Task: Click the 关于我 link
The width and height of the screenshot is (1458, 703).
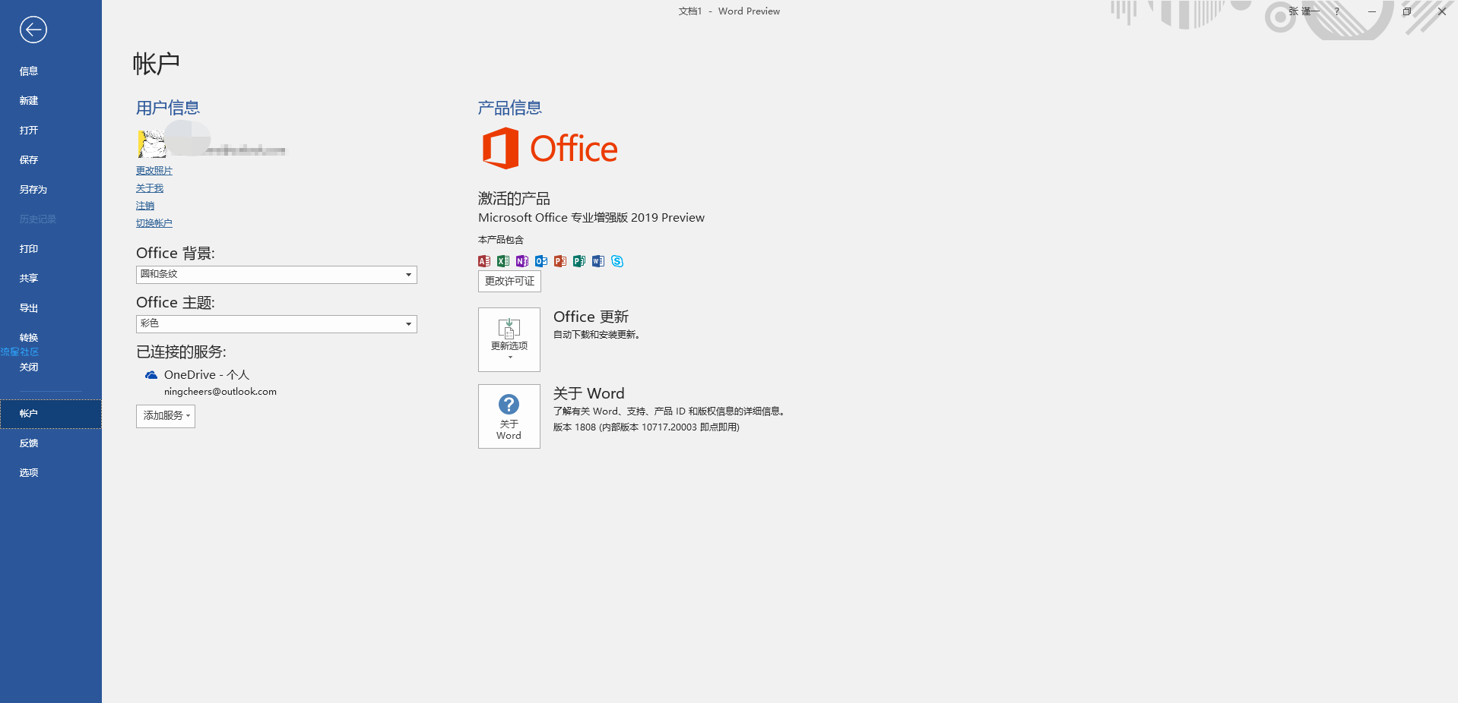Action: pos(150,188)
